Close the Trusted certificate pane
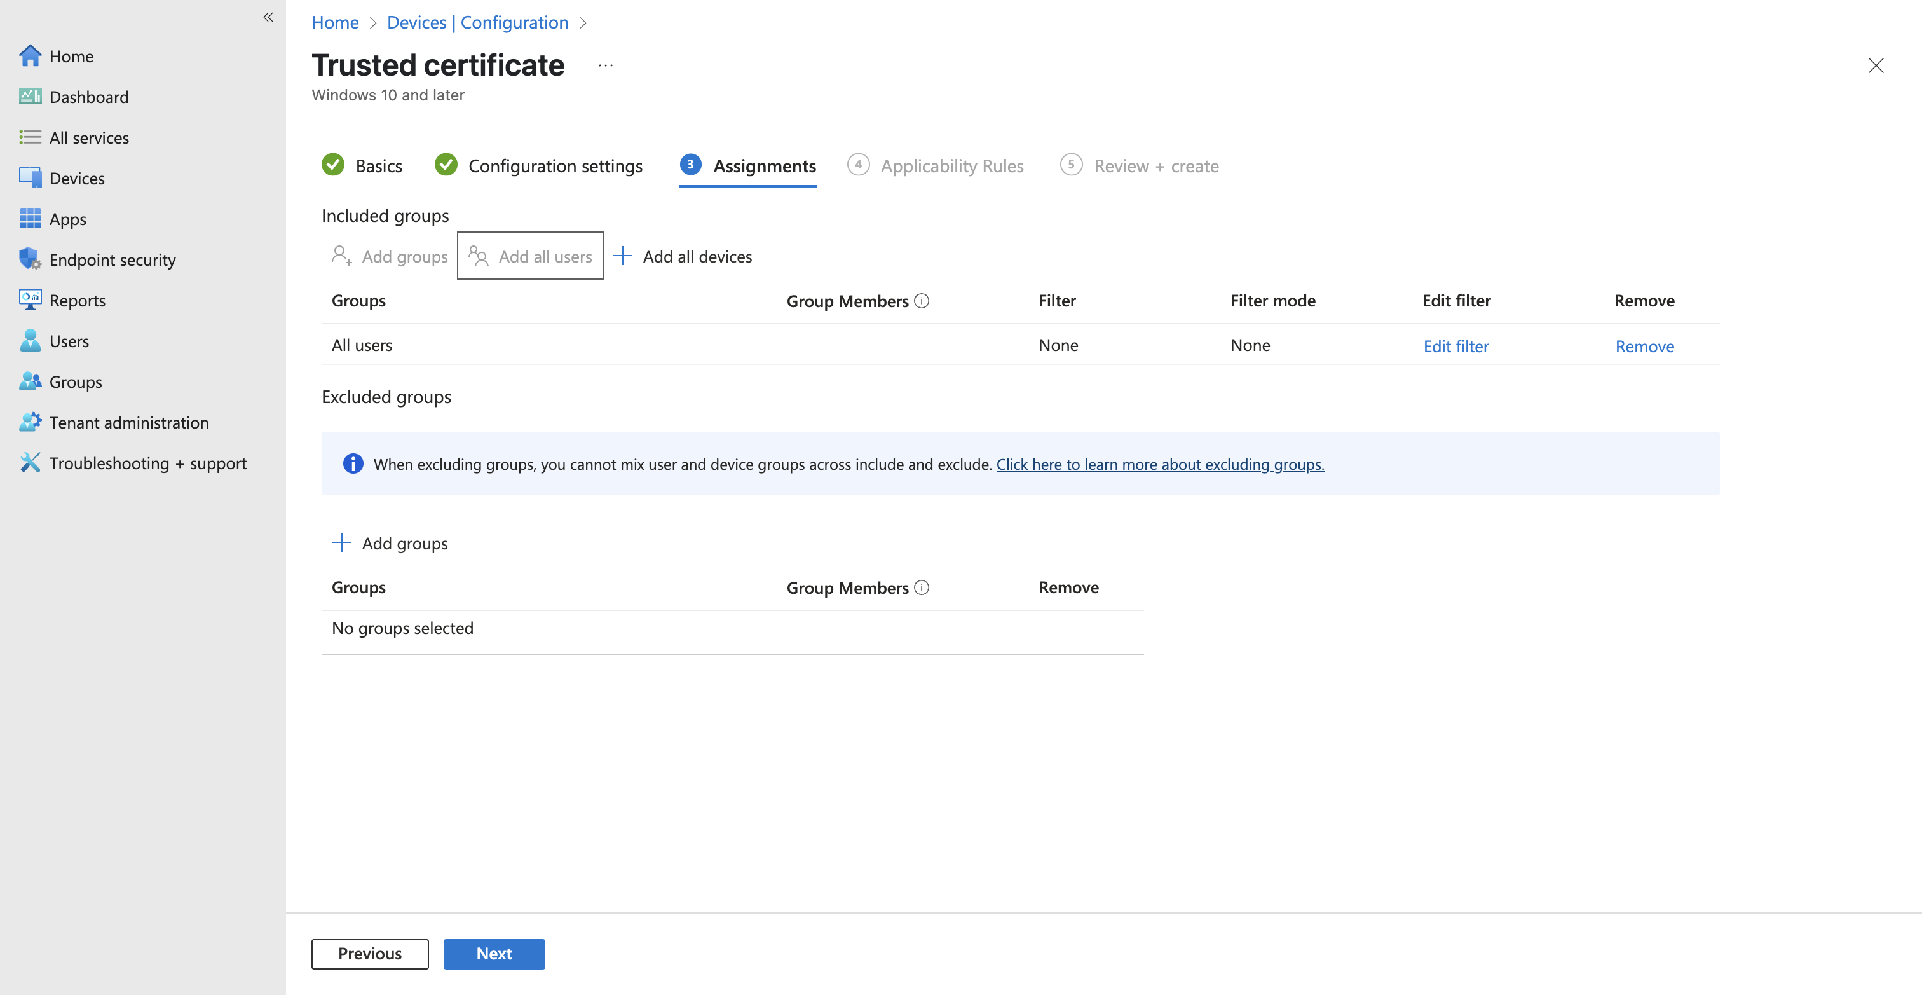This screenshot has width=1922, height=995. (x=1876, y=65)
